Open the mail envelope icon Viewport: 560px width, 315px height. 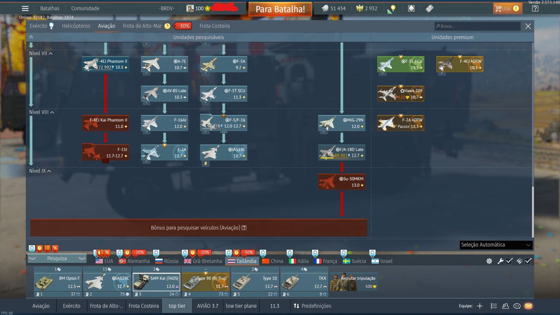pyautogui.click(x=528, y=306)
